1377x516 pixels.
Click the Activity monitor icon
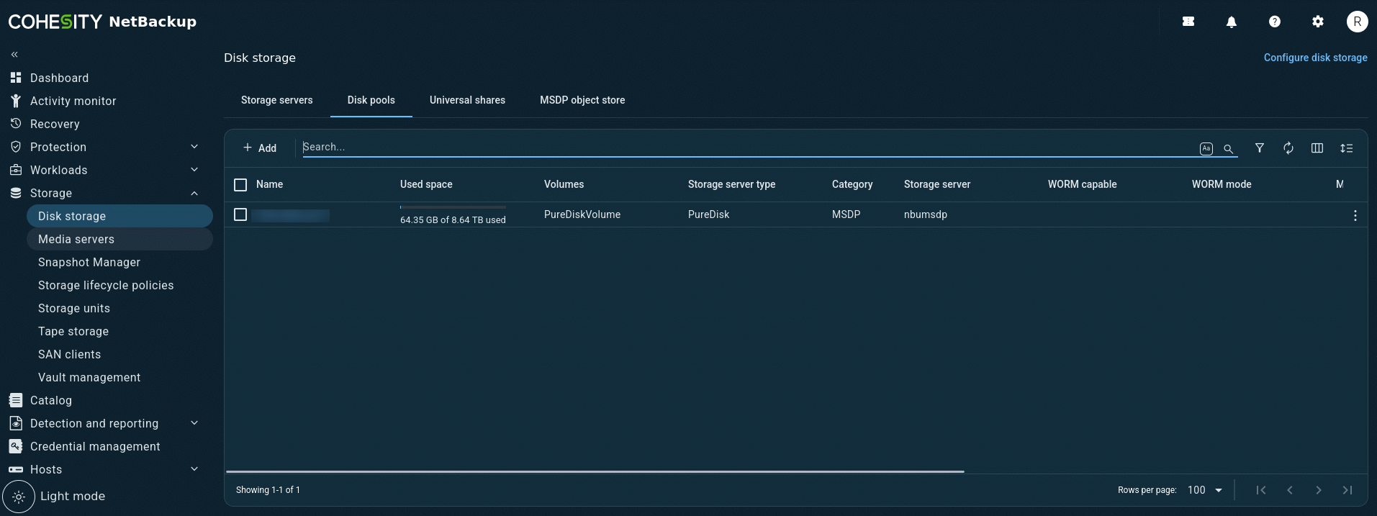click(x=16, y=101)
